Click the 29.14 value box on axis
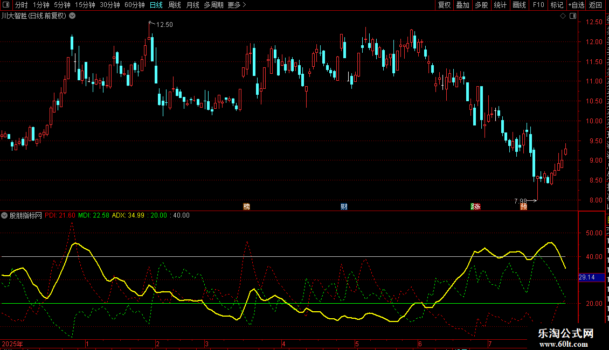 591,277
